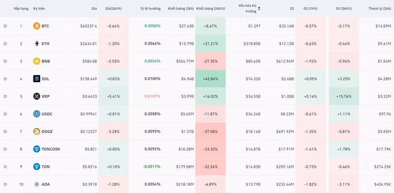The height and width of the screenshot is (193, 394).
Task: Favorite BTC with its star
Action: click(5, 26)
